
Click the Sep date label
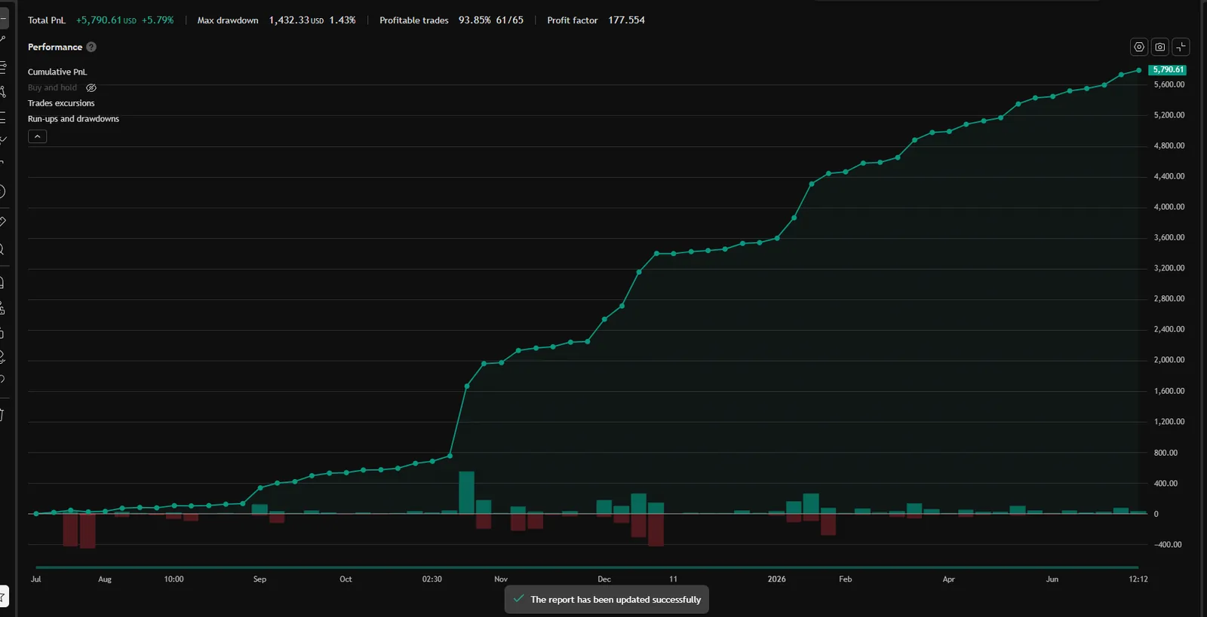coord(260,579)
